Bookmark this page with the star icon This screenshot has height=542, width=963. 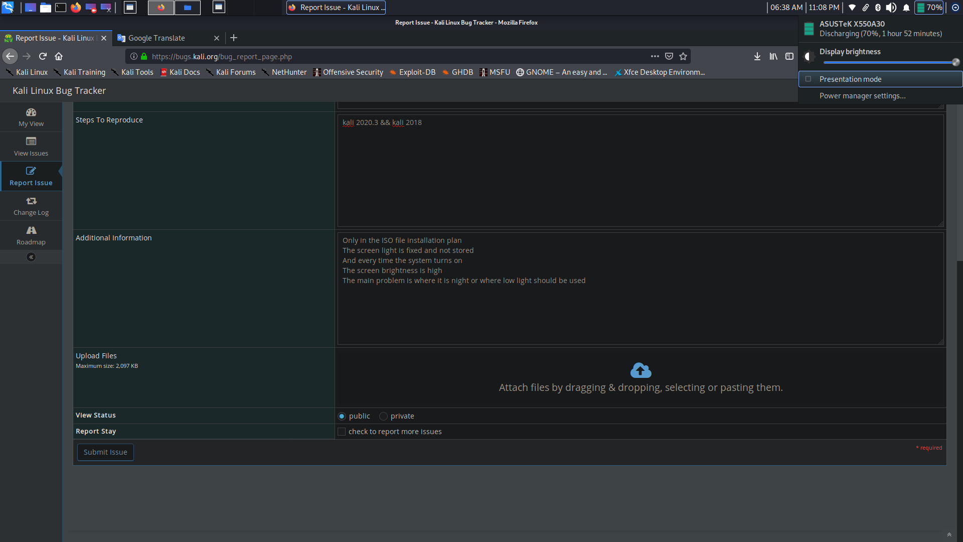(683, 57)
